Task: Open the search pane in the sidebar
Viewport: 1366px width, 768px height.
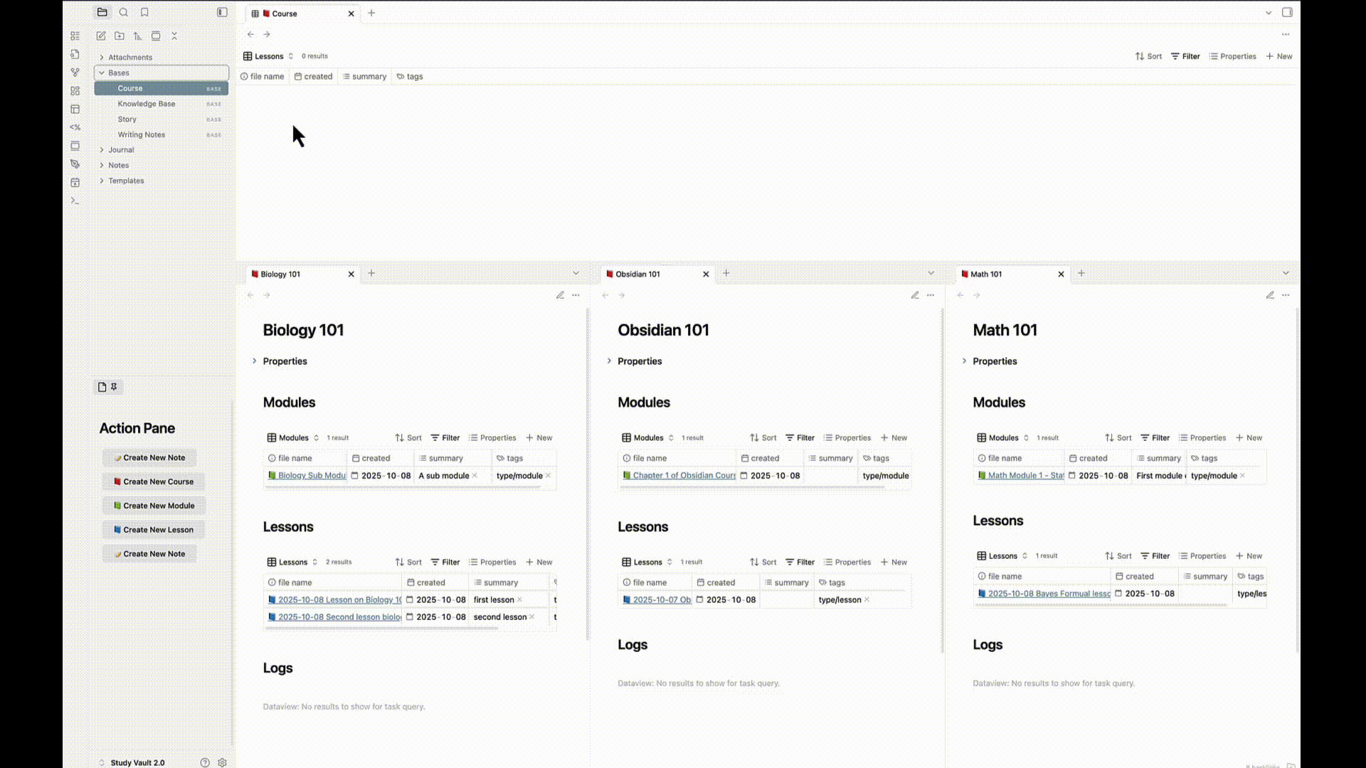Action: [x=124, y=12]
